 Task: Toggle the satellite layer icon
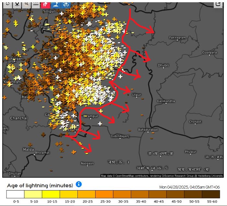(66, 5)
